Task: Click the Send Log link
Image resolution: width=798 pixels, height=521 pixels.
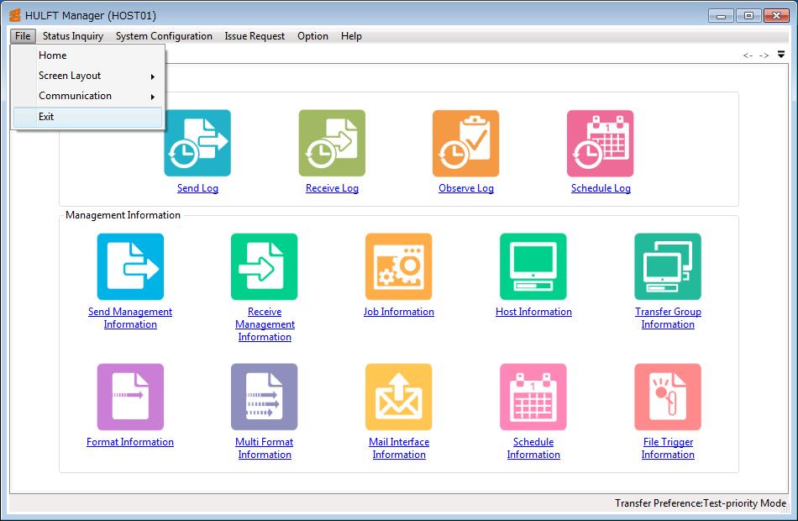Action: (x=197, y=188)
